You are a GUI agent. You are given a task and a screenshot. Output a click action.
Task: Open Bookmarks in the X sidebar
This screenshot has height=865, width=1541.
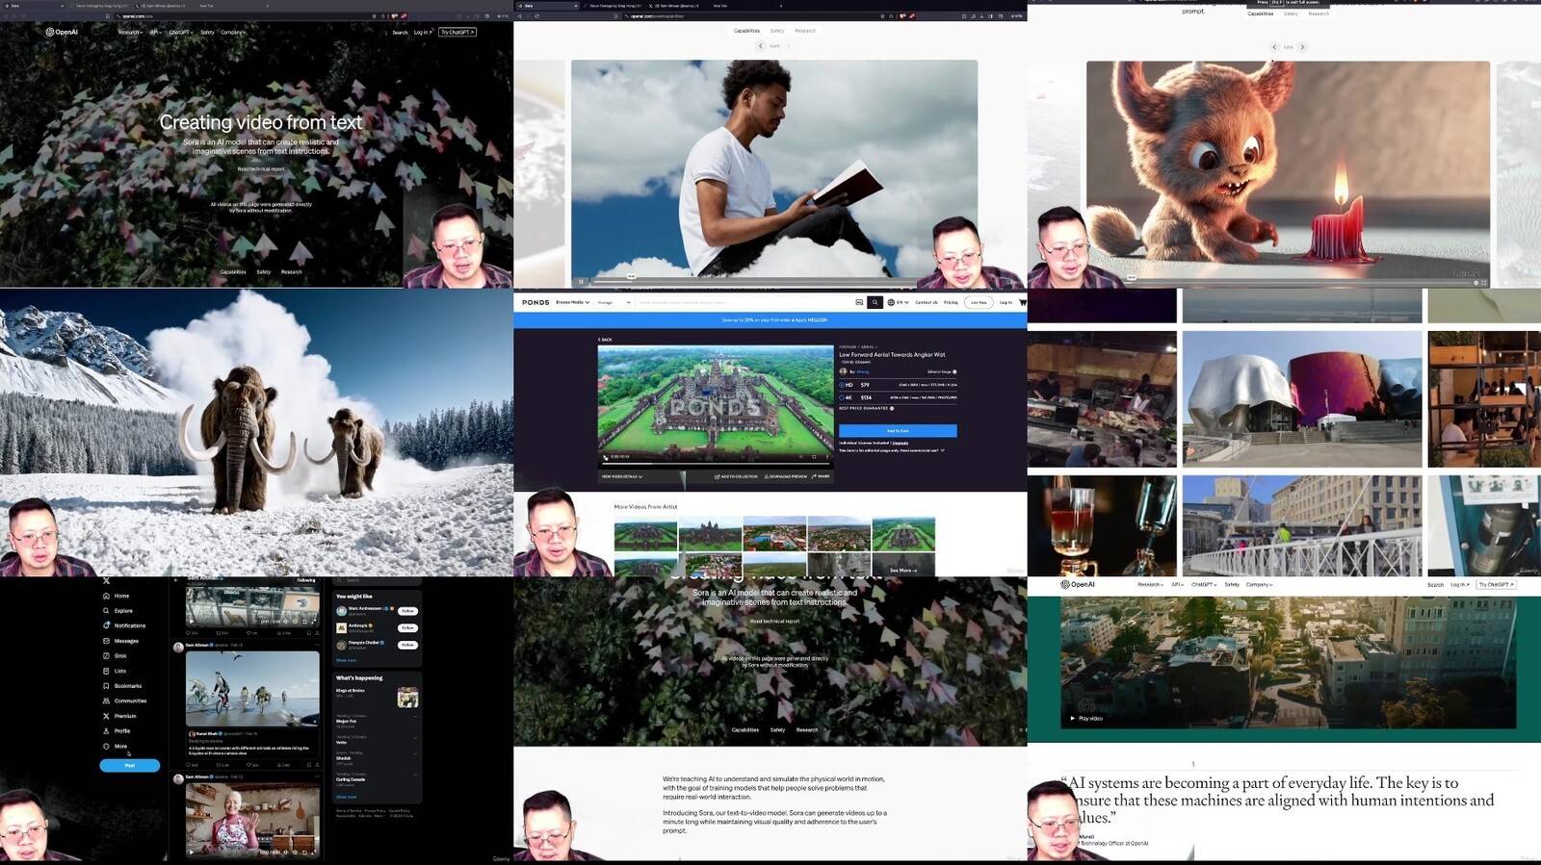tap(122, 686)
